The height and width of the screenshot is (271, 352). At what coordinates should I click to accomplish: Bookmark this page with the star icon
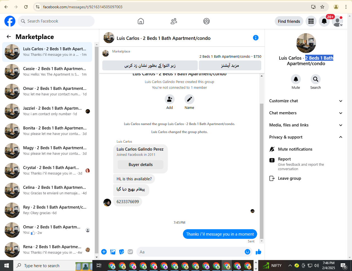(322, 7)
